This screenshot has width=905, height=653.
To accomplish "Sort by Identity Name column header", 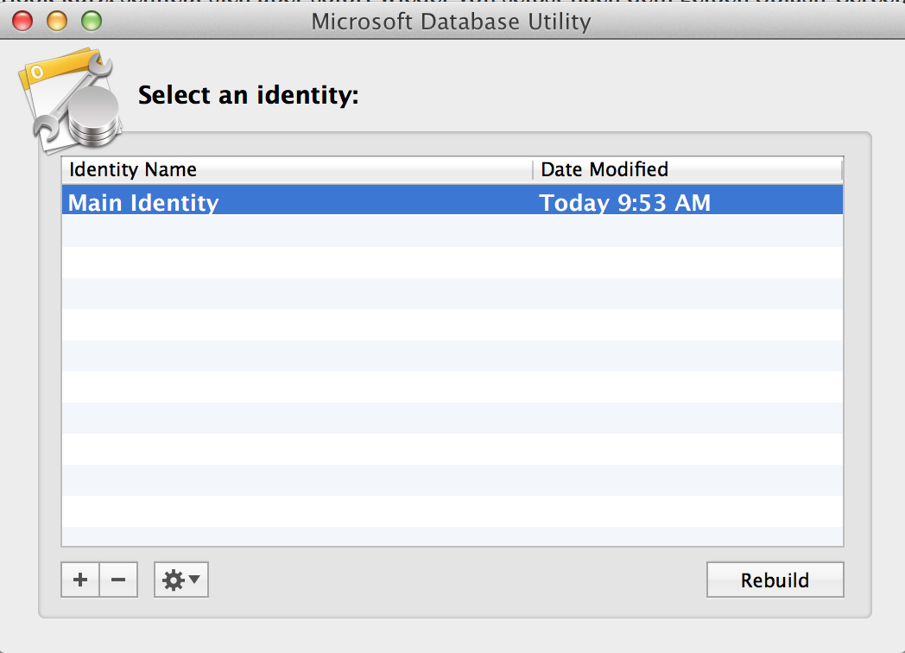I will point(297,170).
